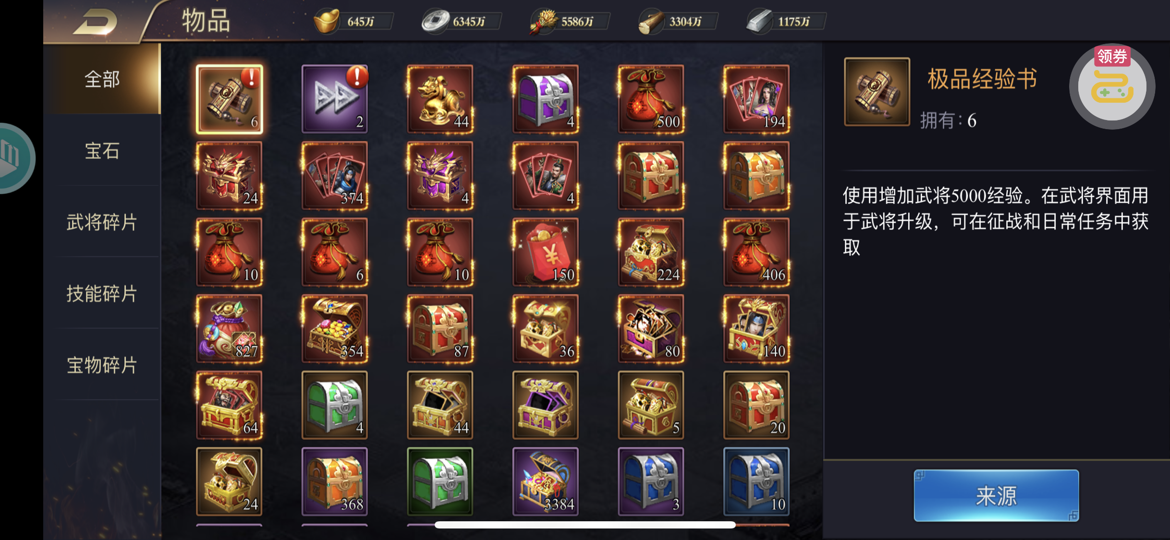Switch to the 宝石 tab
Image resolution: width=1170 pixels, height=540 pixels.
(102, 151)
